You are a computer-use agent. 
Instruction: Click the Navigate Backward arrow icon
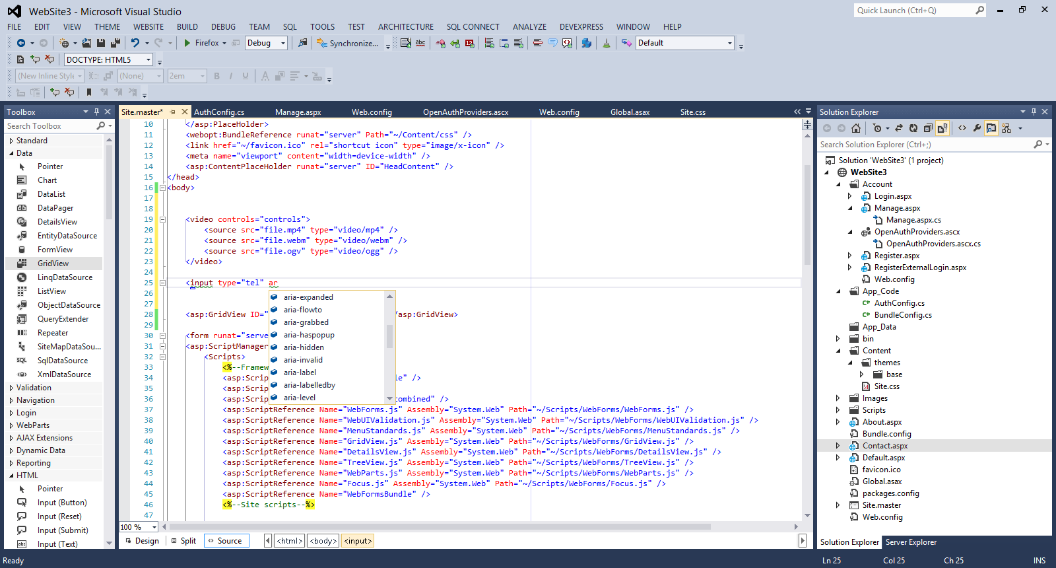click(x=21, y=43)
